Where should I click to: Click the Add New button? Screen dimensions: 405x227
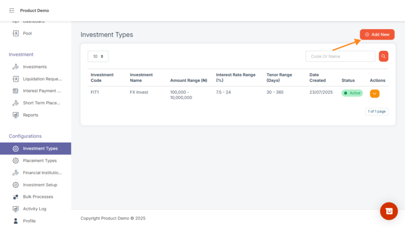(x=377, y=35)
